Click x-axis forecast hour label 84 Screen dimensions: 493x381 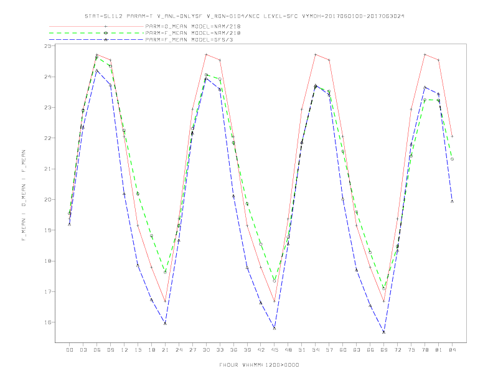point(453,350)
